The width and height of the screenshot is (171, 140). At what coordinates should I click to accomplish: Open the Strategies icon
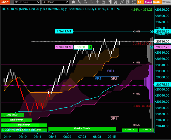point(128,2)
